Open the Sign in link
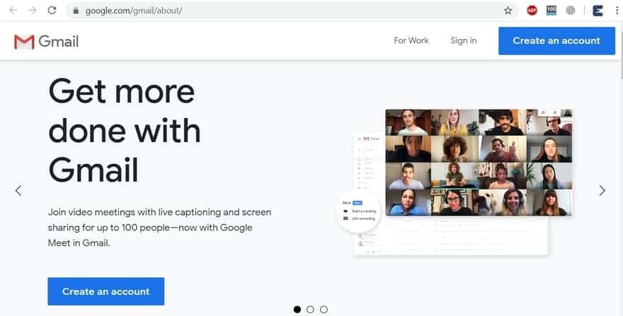 [463, 40]
